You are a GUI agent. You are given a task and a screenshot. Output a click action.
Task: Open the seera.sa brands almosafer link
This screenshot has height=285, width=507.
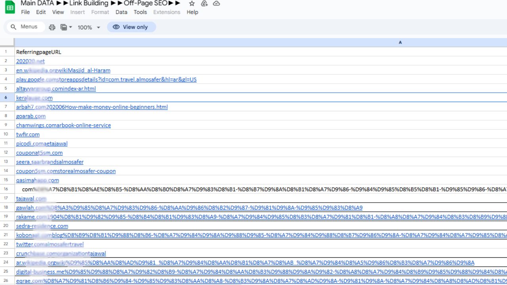[50, 162]
